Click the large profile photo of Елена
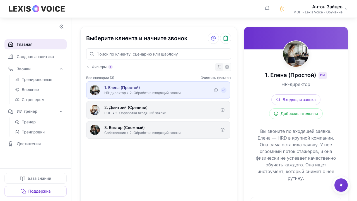Viewport: 357px width, 201px height. click(x=296, y=54)
